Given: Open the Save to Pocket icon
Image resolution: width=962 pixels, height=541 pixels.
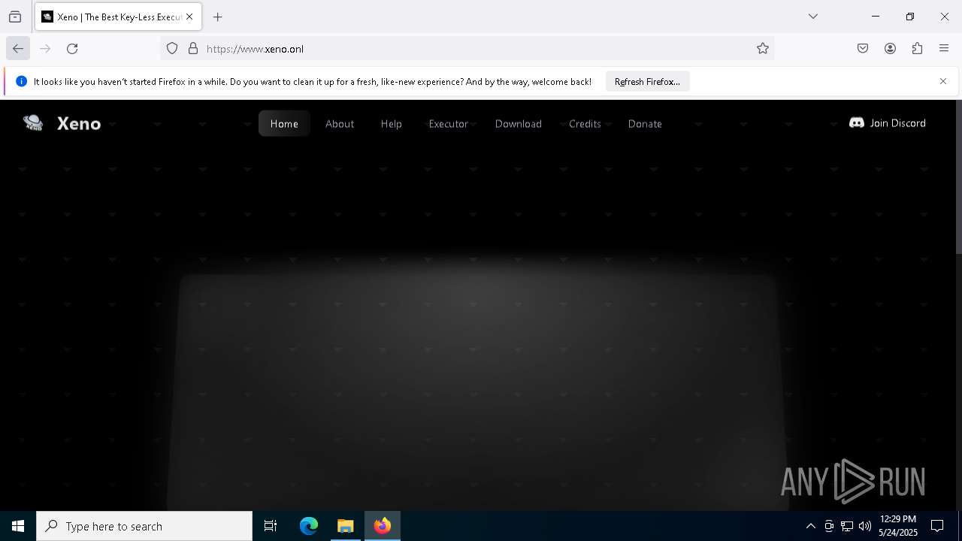Looking at the screenshot, I should click(x=863, y=49).
